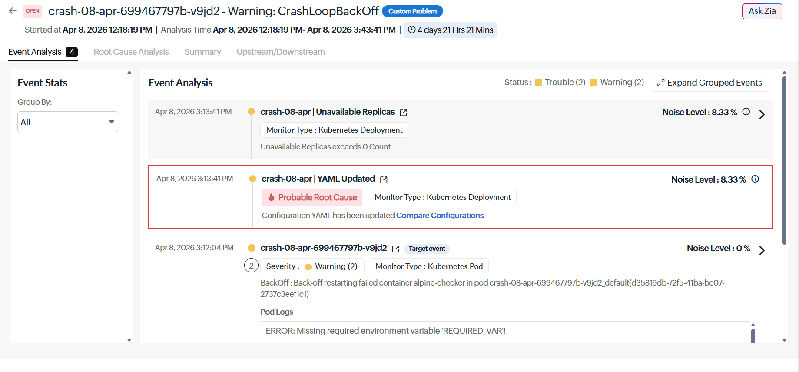Click the Warning (2) status swatch
The image size is (799, 372).
coord(593,83)
